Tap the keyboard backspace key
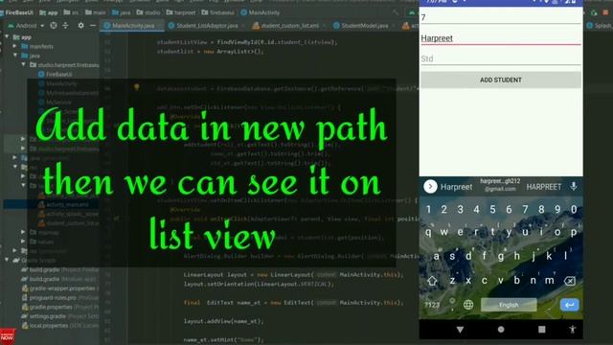Viewport: 613px width, 345px height. click(570, 281)
